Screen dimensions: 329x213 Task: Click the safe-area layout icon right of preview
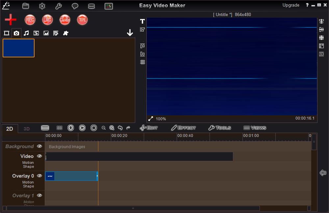(x=321, y=46)
